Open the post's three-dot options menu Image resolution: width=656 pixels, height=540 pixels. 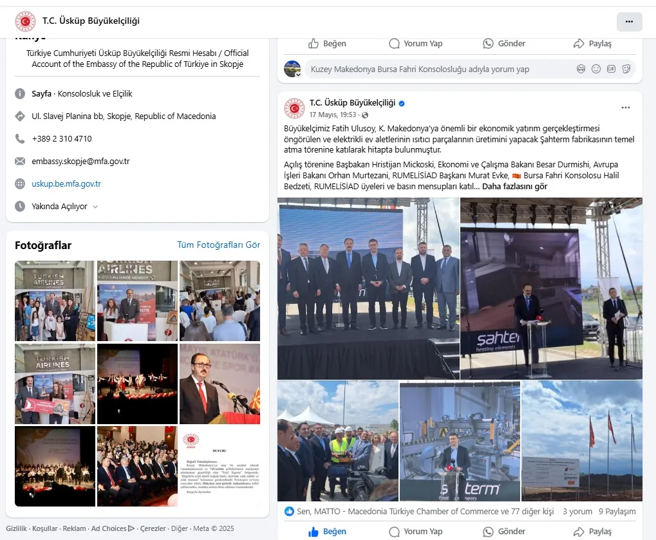626,107
